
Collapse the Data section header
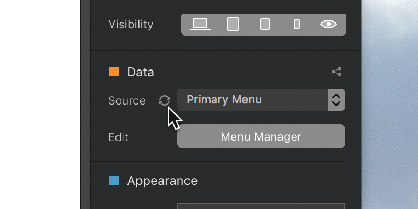coord(141,72)
